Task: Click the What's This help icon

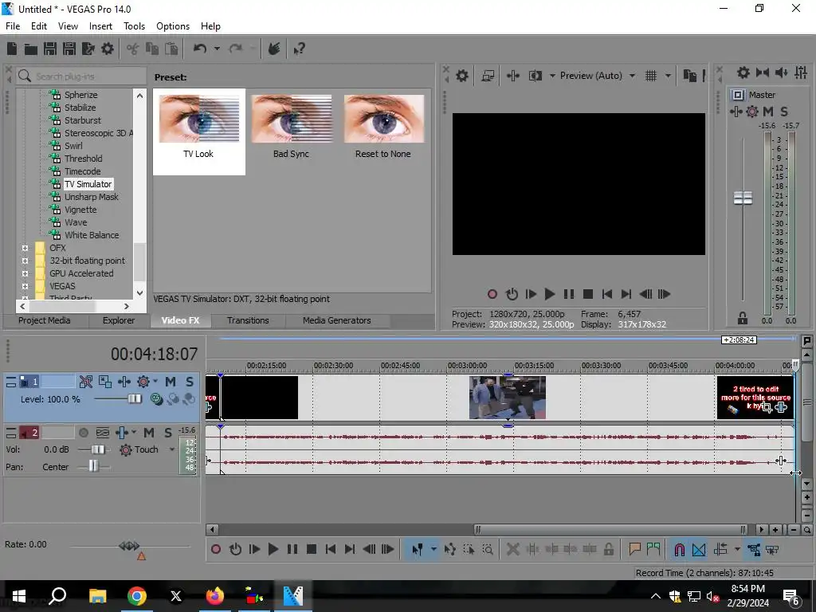Action: (x=300, y=49)
